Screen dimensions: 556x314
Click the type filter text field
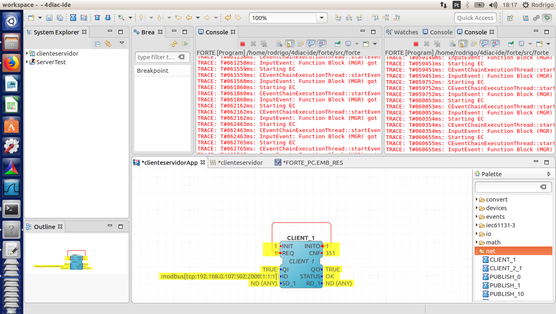(162, 57)
